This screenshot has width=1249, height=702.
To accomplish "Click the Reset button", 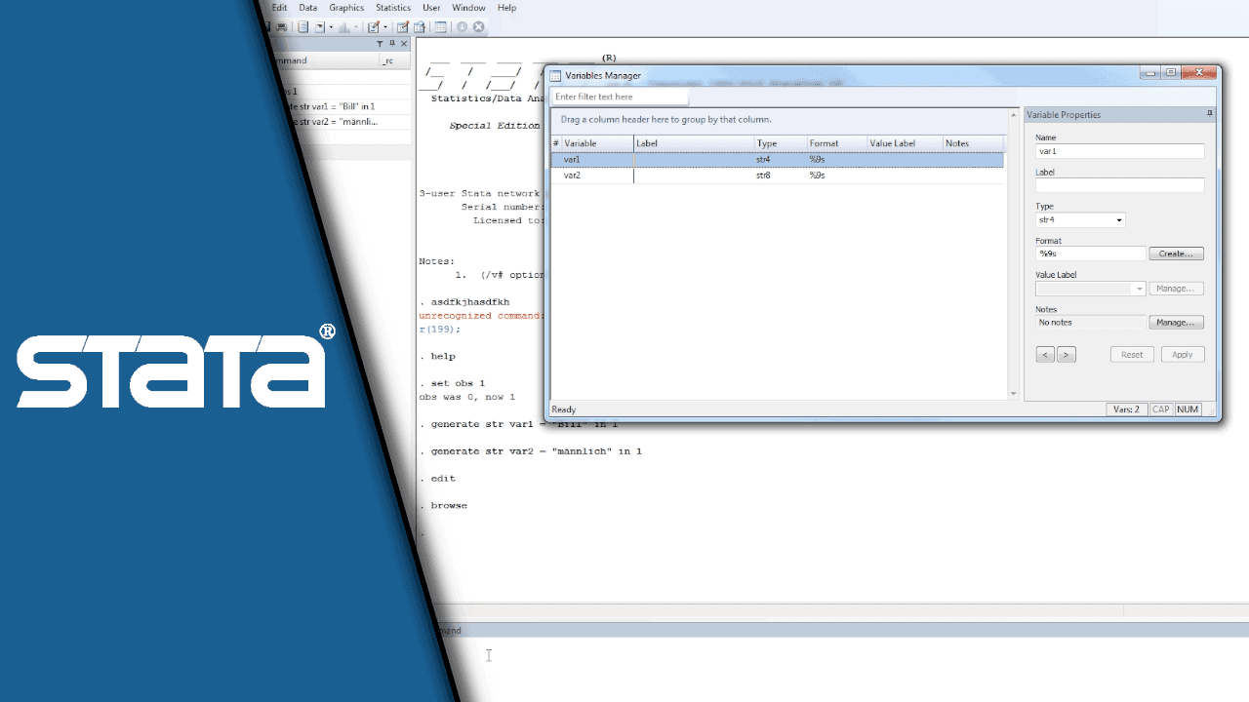I will (x=1132, y=355).
